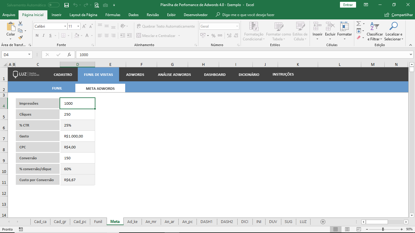The image size is (415, 233).
Task: Click the Format Painter brush icon
Action: [20, 38]
